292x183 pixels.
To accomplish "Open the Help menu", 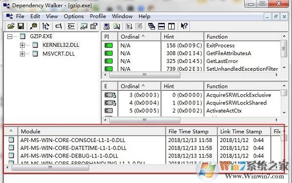I will click(144, 17).
